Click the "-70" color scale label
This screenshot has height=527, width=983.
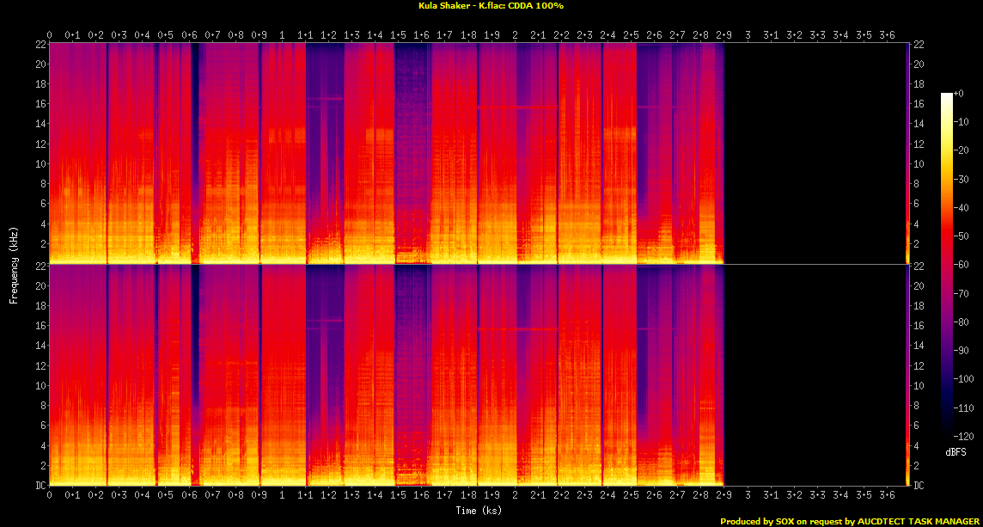[x=961, y=293]
